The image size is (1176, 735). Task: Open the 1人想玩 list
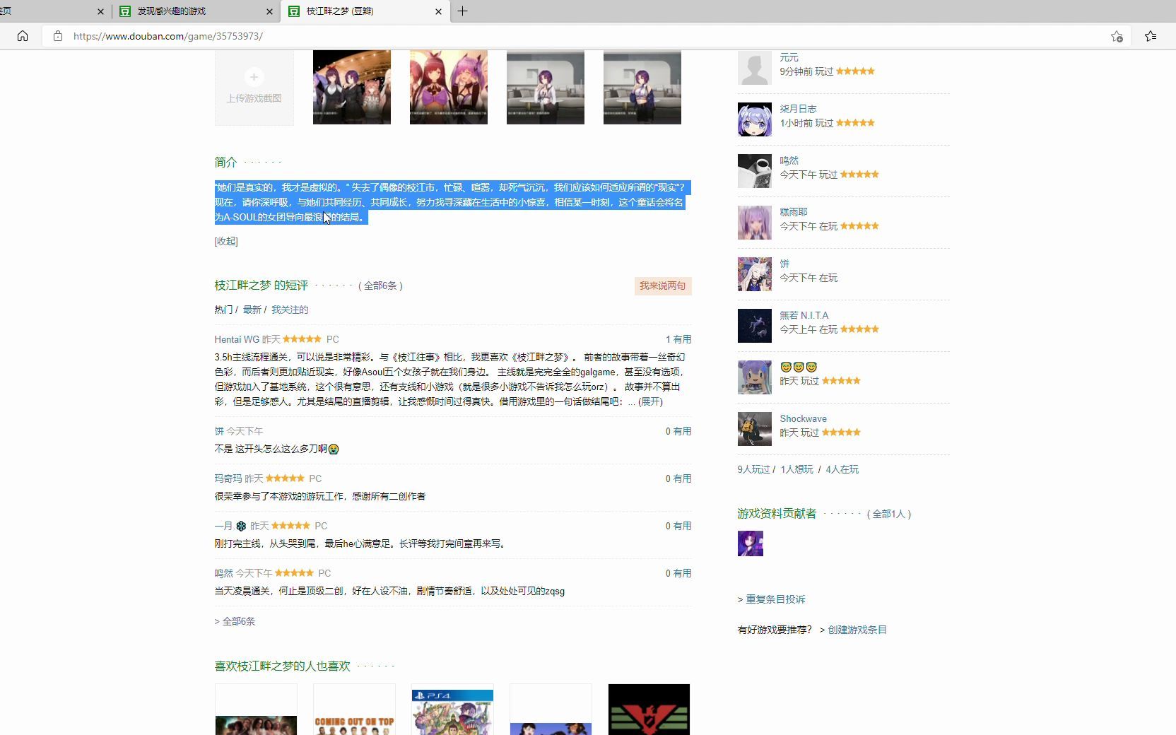796,469
